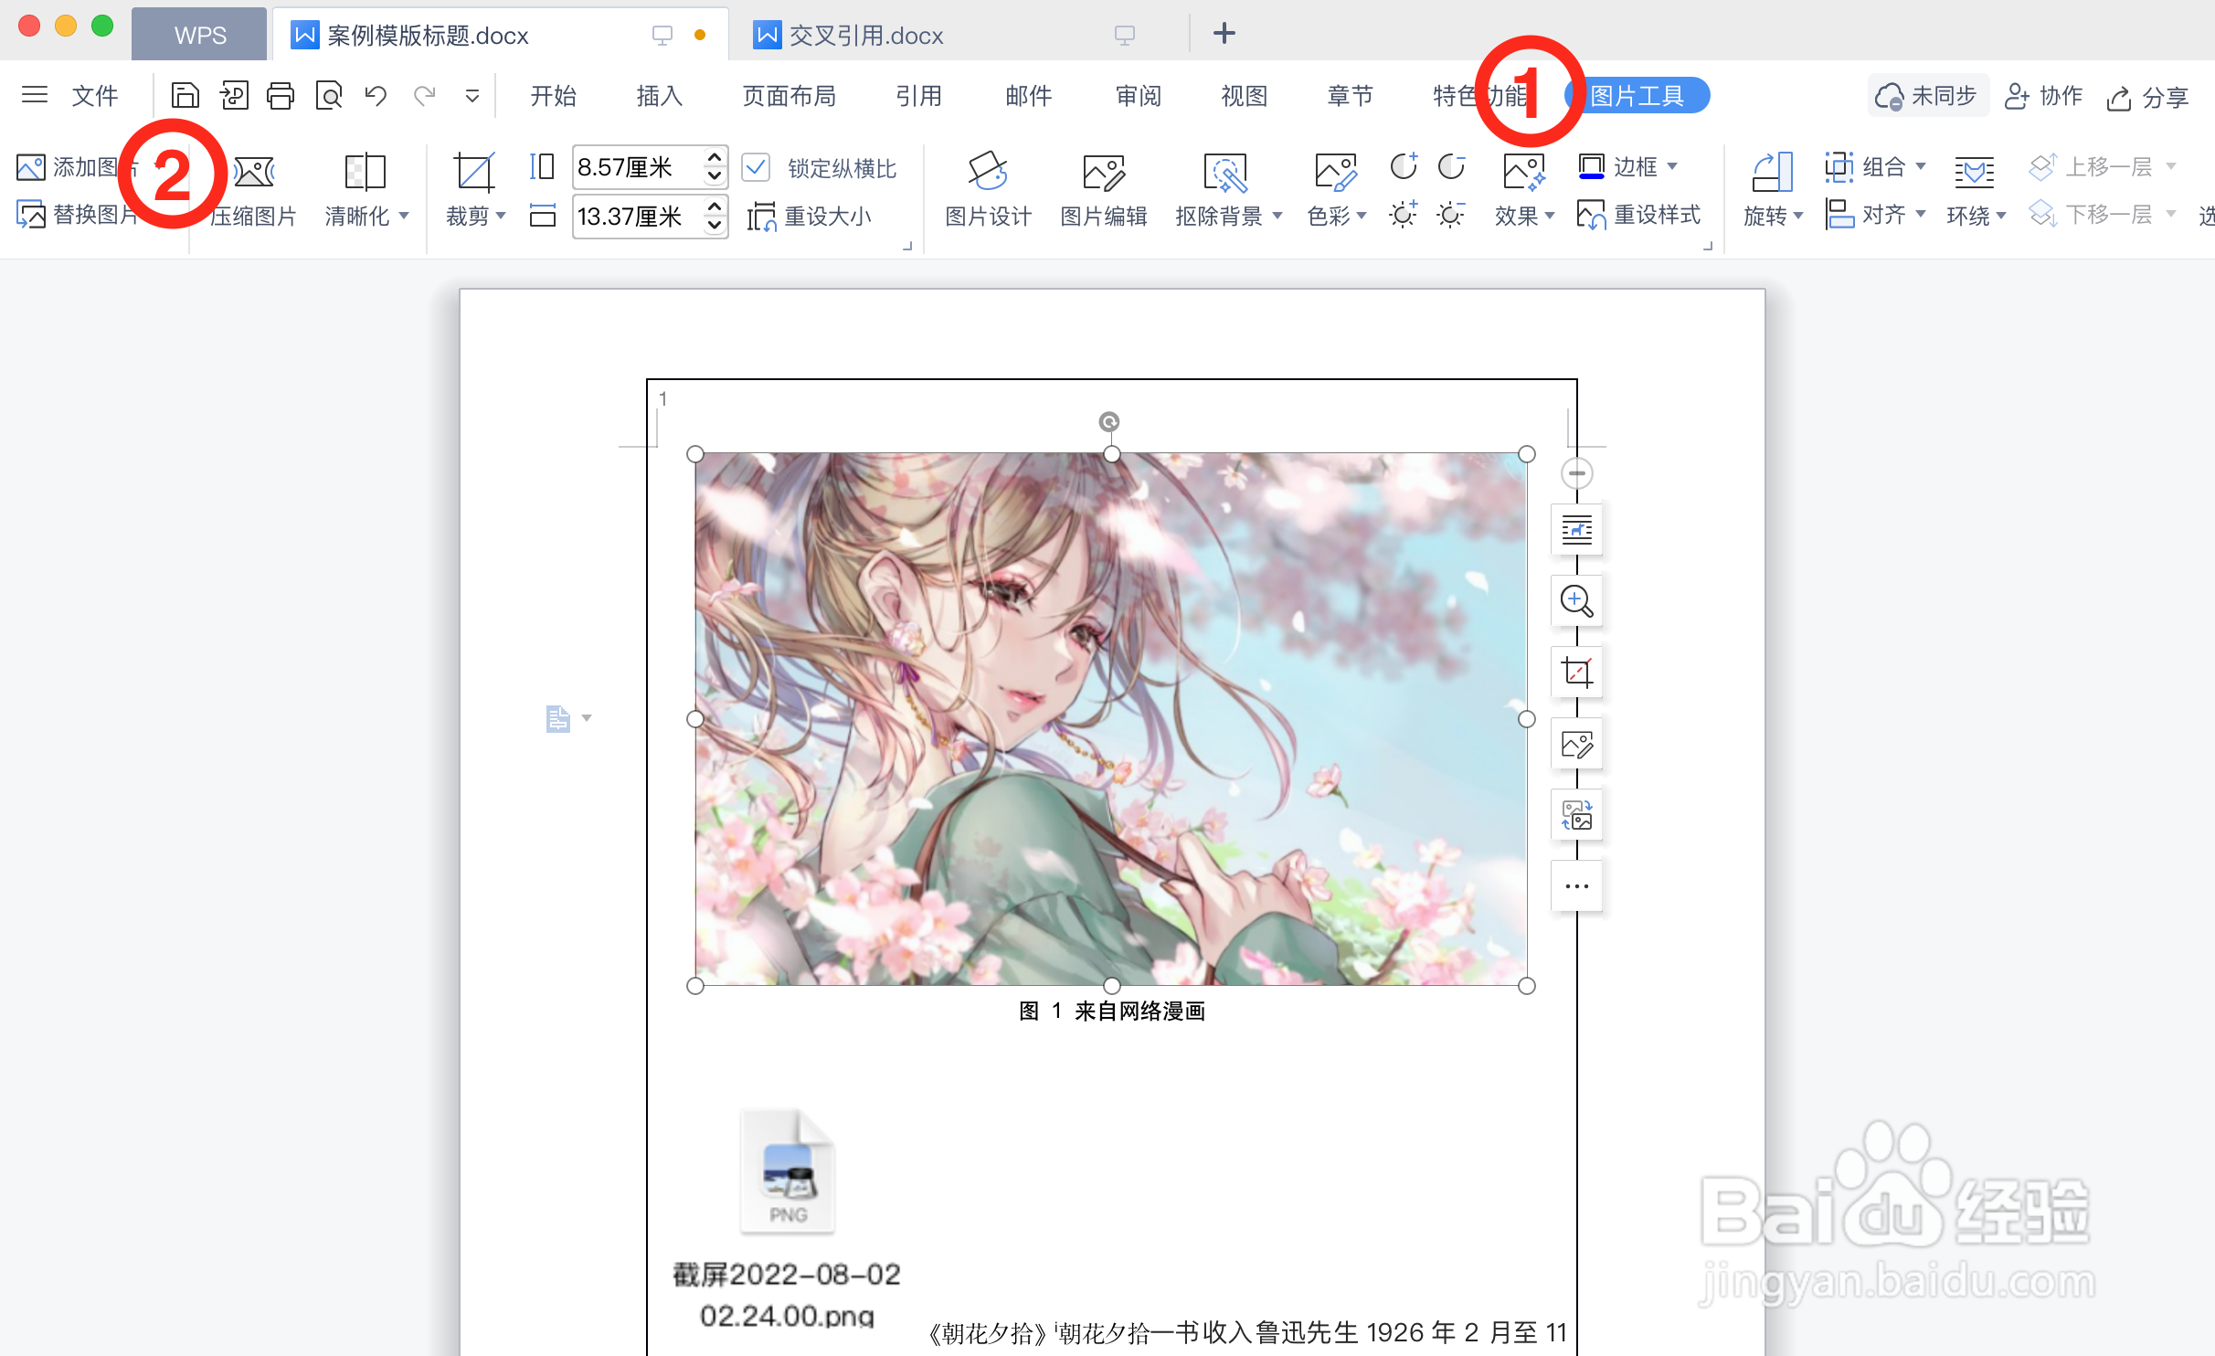The width and height of the screenshot is (2215, 1356).
Task: Click 协作 collaborate button
Action: pyautogui.click(x=2043, y=95)
